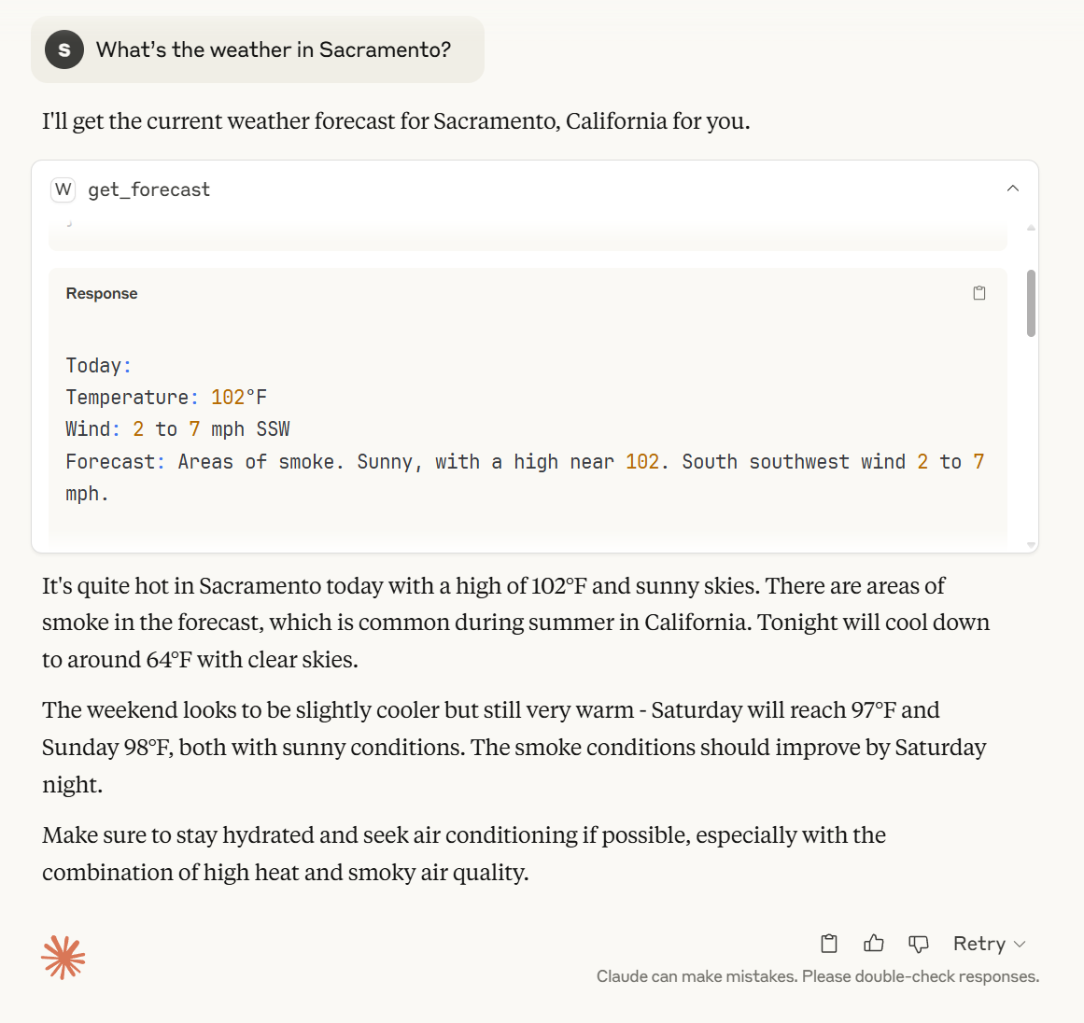
Task: Select the "What's the weather in Sacramento?" message
Action: coord(274,49)
